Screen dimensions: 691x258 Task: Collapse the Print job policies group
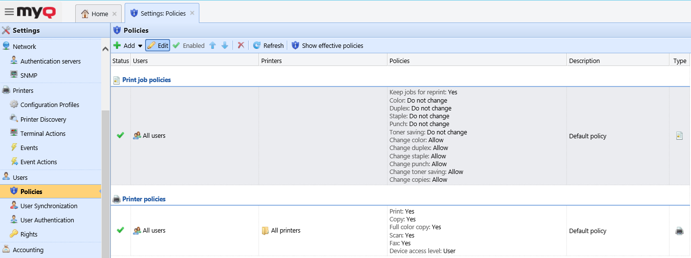[x=146, y=80]
